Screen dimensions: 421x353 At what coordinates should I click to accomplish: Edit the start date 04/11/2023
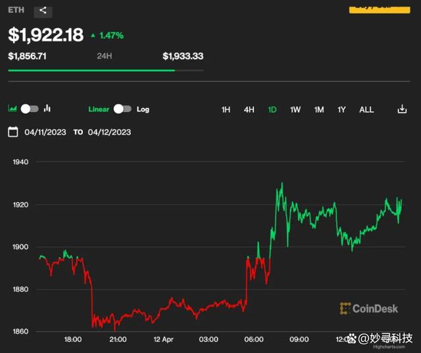click(x=45, y=132)
